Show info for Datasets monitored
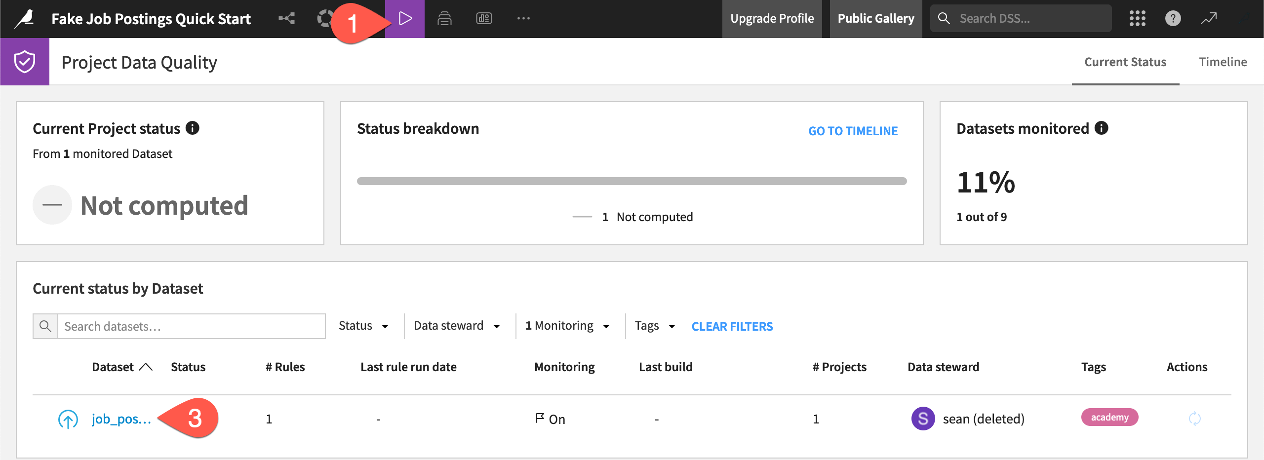 point(1101,128)
